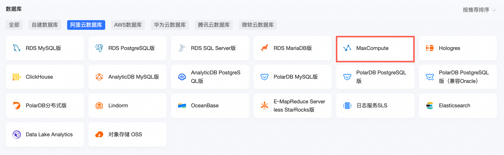Choose PolarDB PostgreSQL版（兼容Oracle） label

pyautogui.click(x=464, y=77)
